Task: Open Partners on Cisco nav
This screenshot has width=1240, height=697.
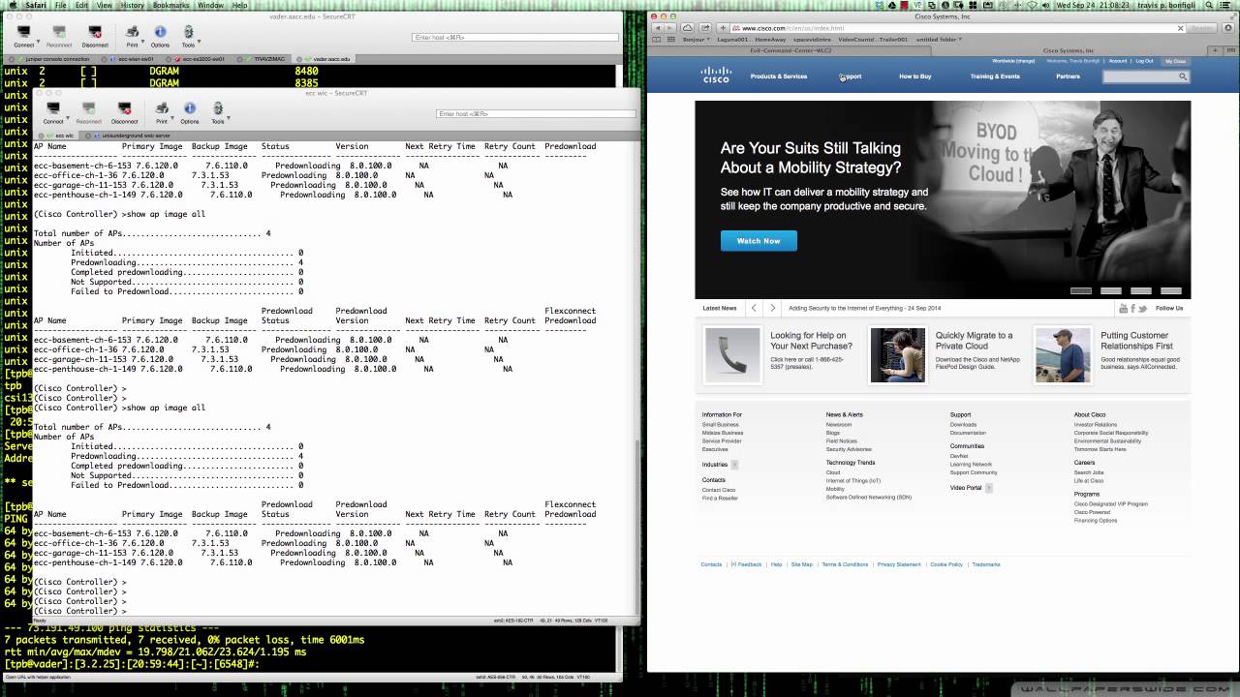Action: 1068,76
